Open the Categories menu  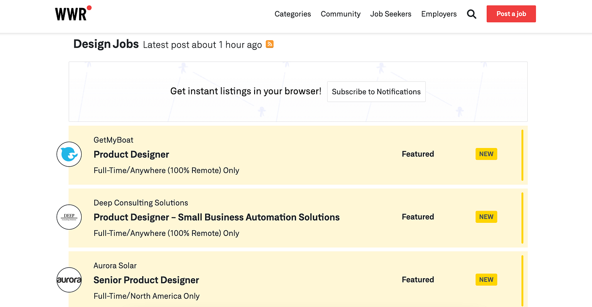click(x=293, y=14)
